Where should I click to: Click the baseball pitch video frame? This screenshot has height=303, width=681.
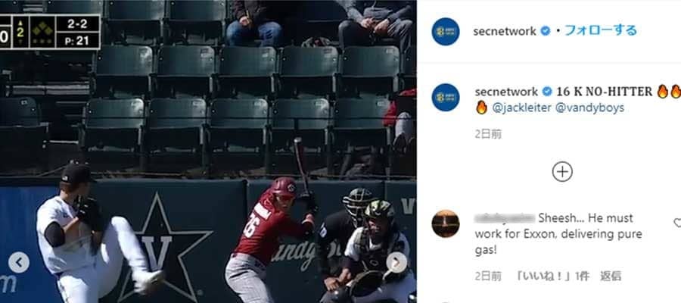pyautogui.click(x=208, y=151)
